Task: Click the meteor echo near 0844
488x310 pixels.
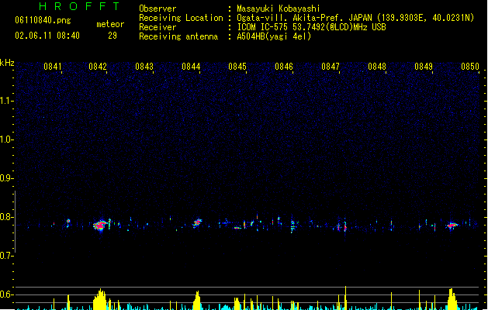Action: coord(197,223)
